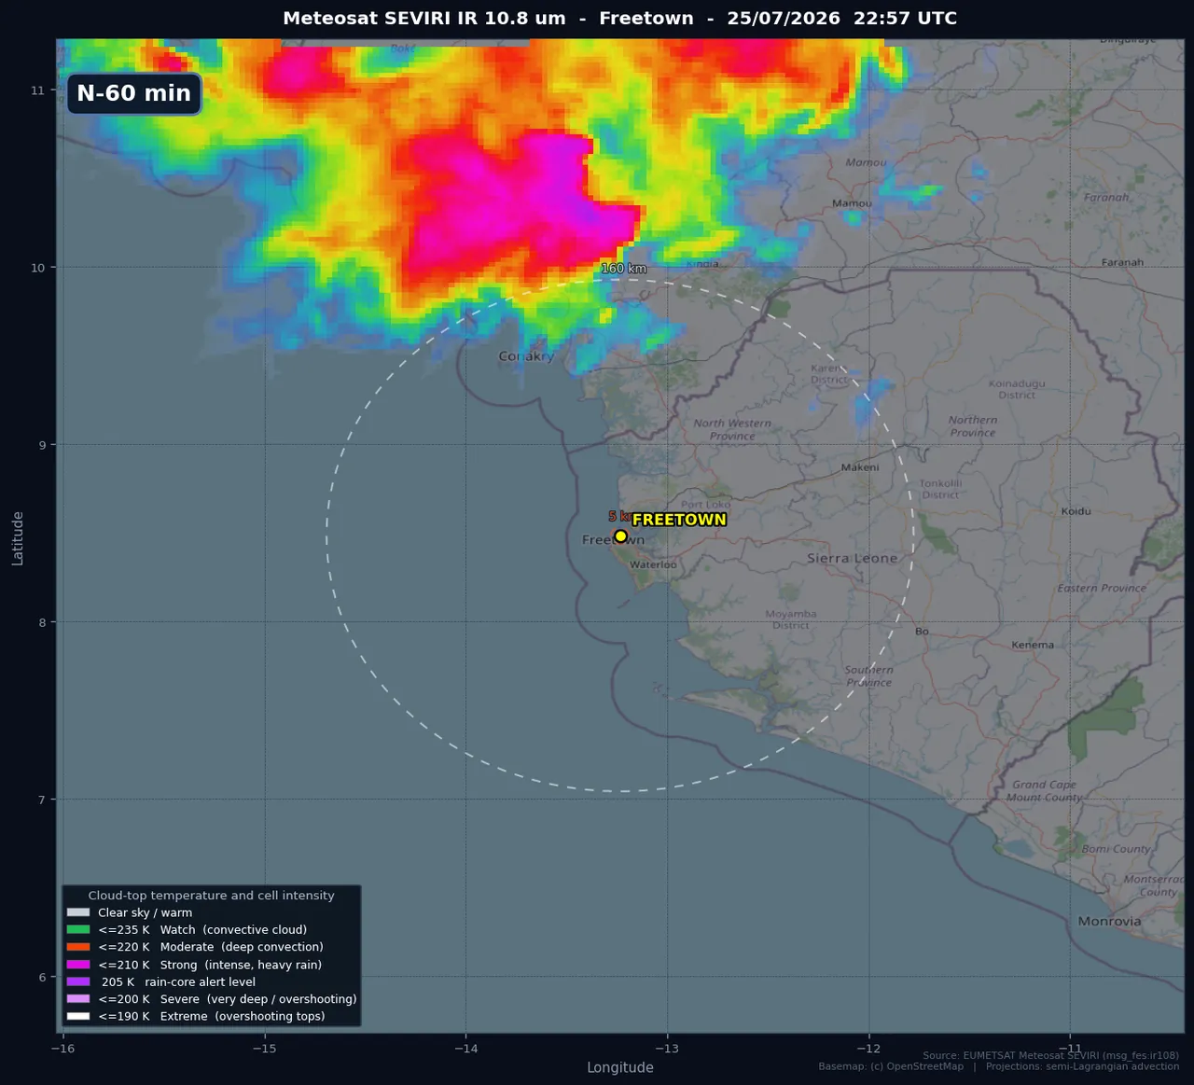Click the '160 km' range ring label
The width and height of the screenshot is (1194, 1085).
(x=624, y=269)
